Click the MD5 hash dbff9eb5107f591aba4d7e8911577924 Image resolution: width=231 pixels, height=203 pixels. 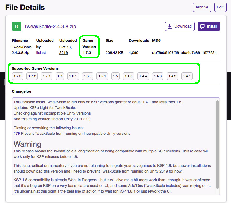pos(184,53)
